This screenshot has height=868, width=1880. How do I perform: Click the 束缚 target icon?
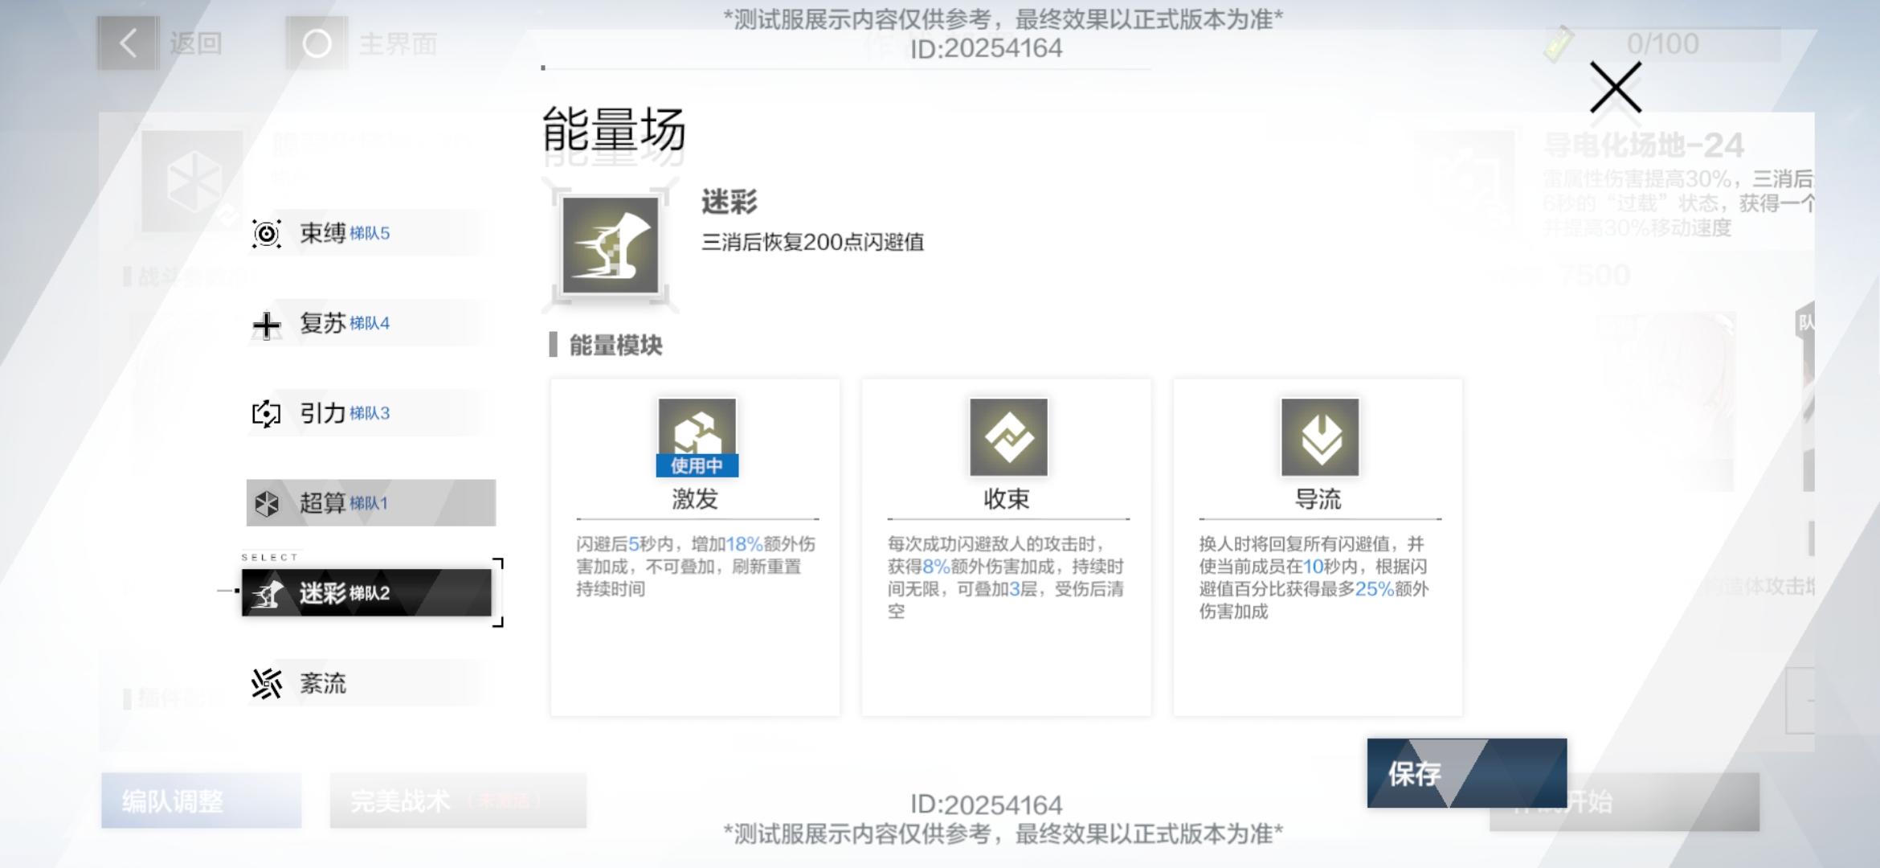266,234
